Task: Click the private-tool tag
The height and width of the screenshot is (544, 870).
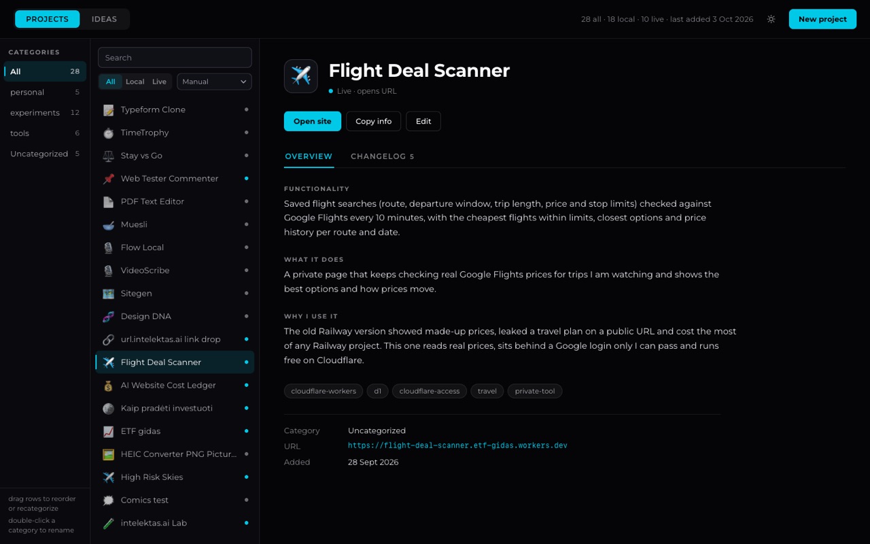Action: click(x=535, y=391)
